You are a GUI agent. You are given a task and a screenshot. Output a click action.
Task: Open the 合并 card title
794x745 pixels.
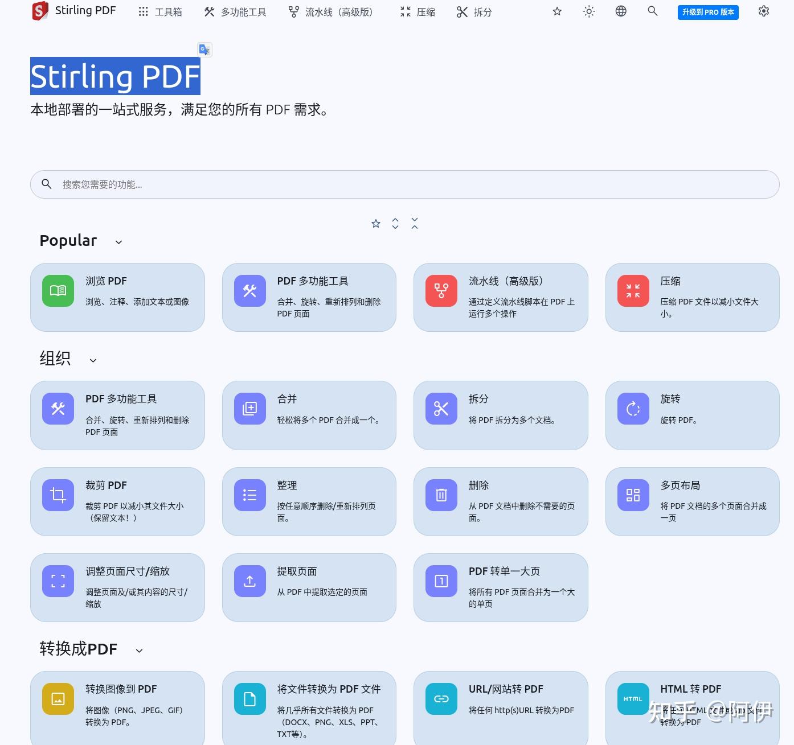click(287, 399)
